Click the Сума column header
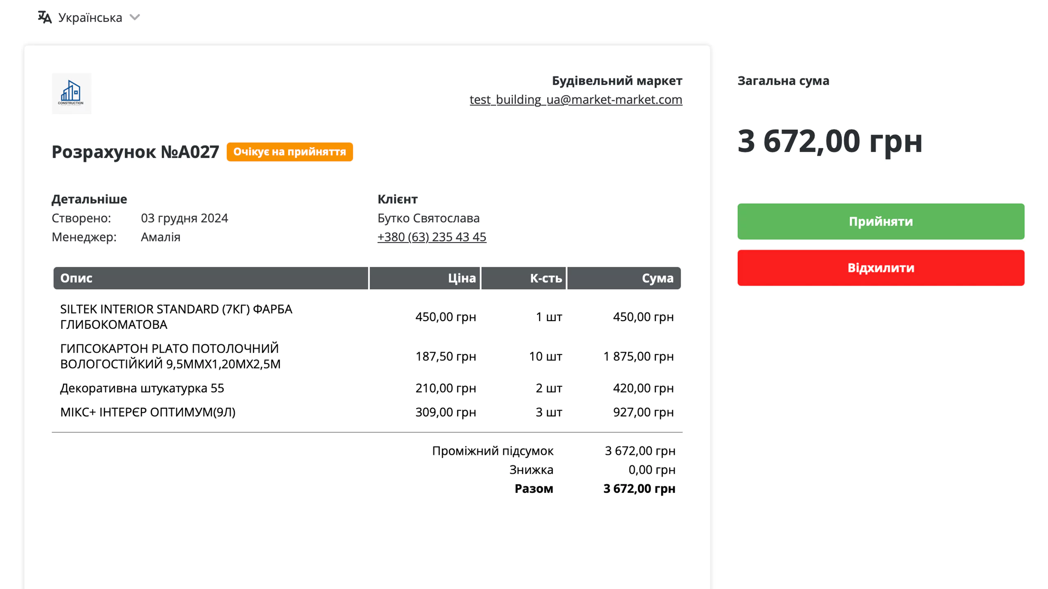 624,278
